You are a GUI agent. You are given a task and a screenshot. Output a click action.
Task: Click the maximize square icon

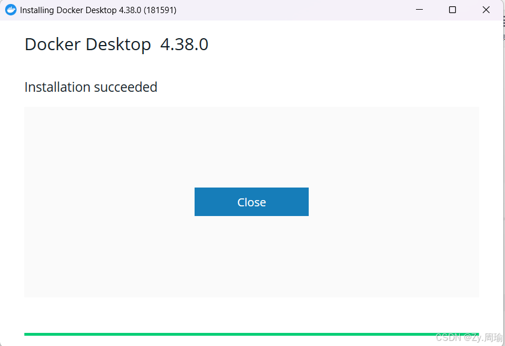click(x=453, y=10)
